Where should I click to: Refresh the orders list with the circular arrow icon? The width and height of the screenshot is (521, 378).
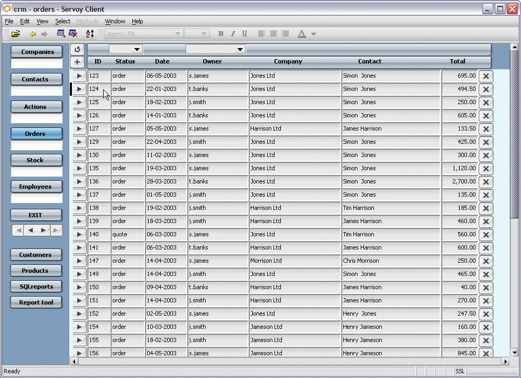pyautogui.click(x=78, y=49)
